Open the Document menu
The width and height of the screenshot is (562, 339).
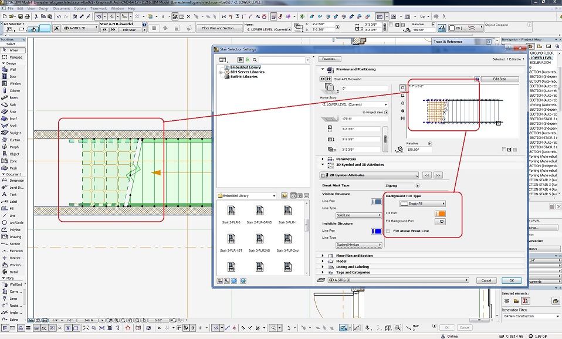[62, 9]
